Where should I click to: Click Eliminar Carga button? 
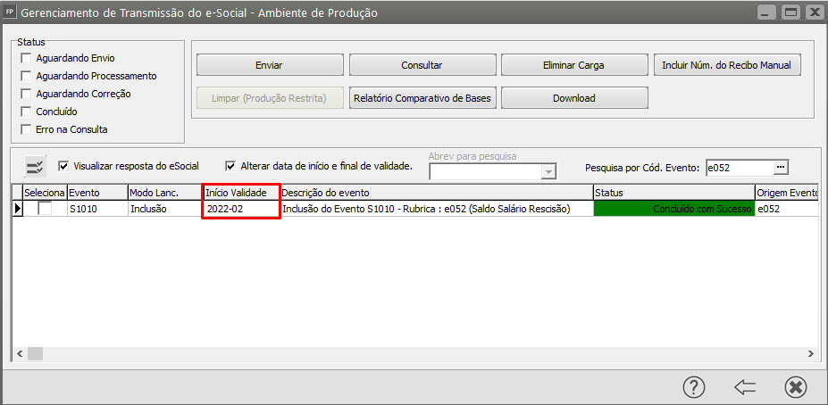tap(573, 65)
